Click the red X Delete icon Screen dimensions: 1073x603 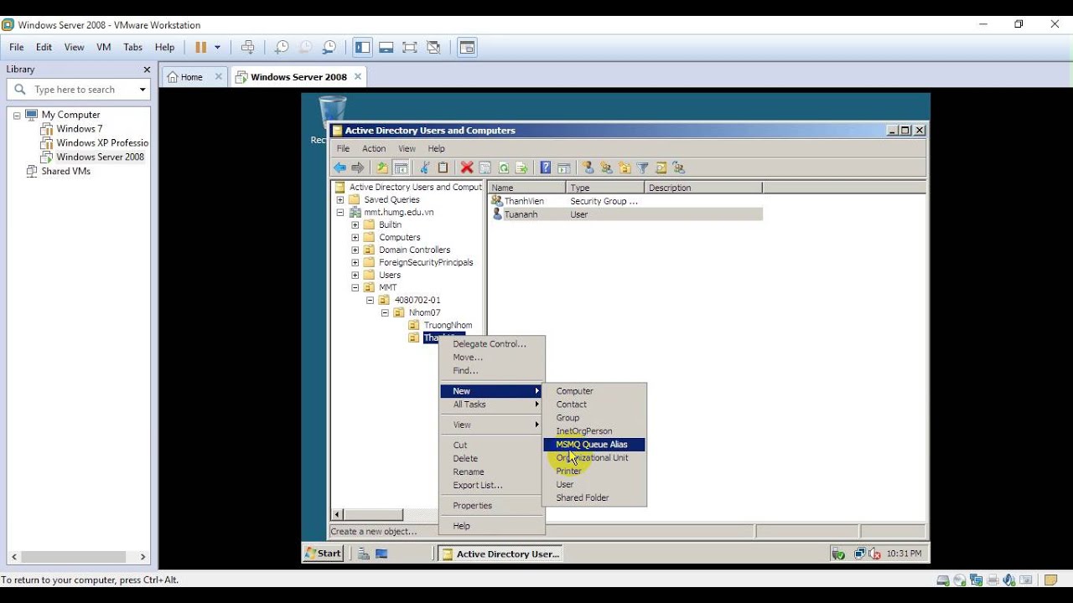467,167
